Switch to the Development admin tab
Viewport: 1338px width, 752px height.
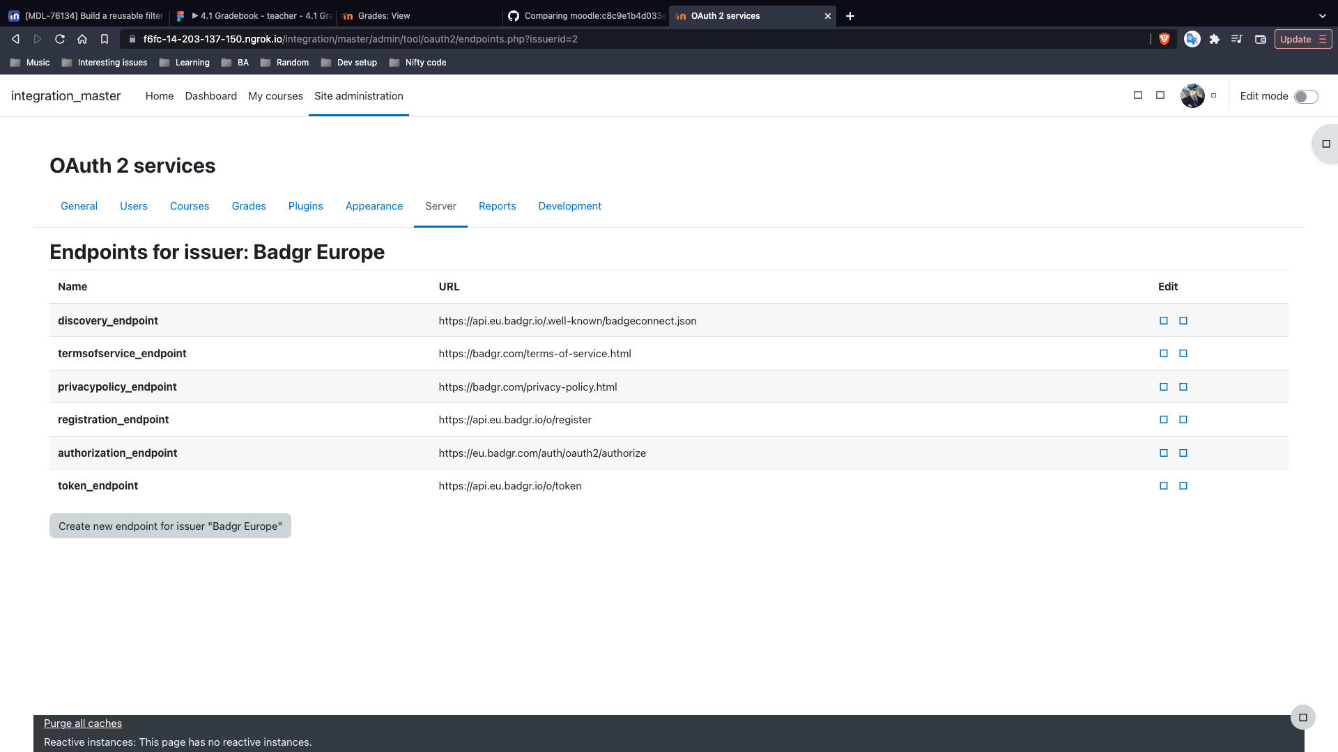(x=569, y=206)
